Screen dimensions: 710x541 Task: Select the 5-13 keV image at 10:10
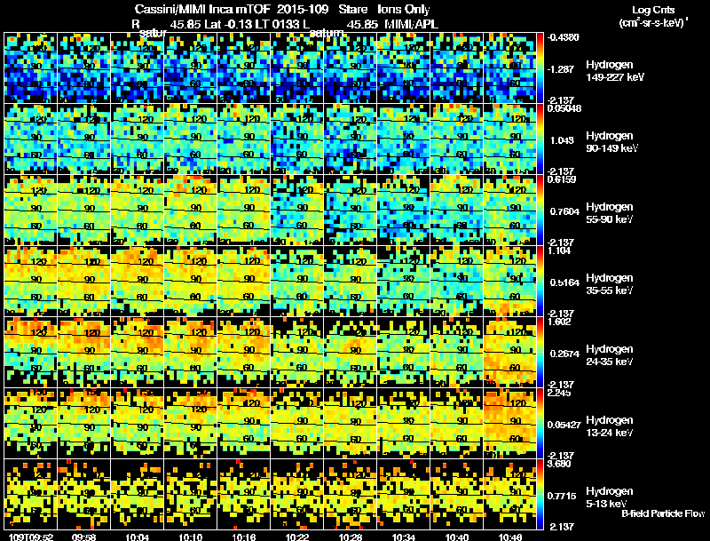tap(191, 494)
